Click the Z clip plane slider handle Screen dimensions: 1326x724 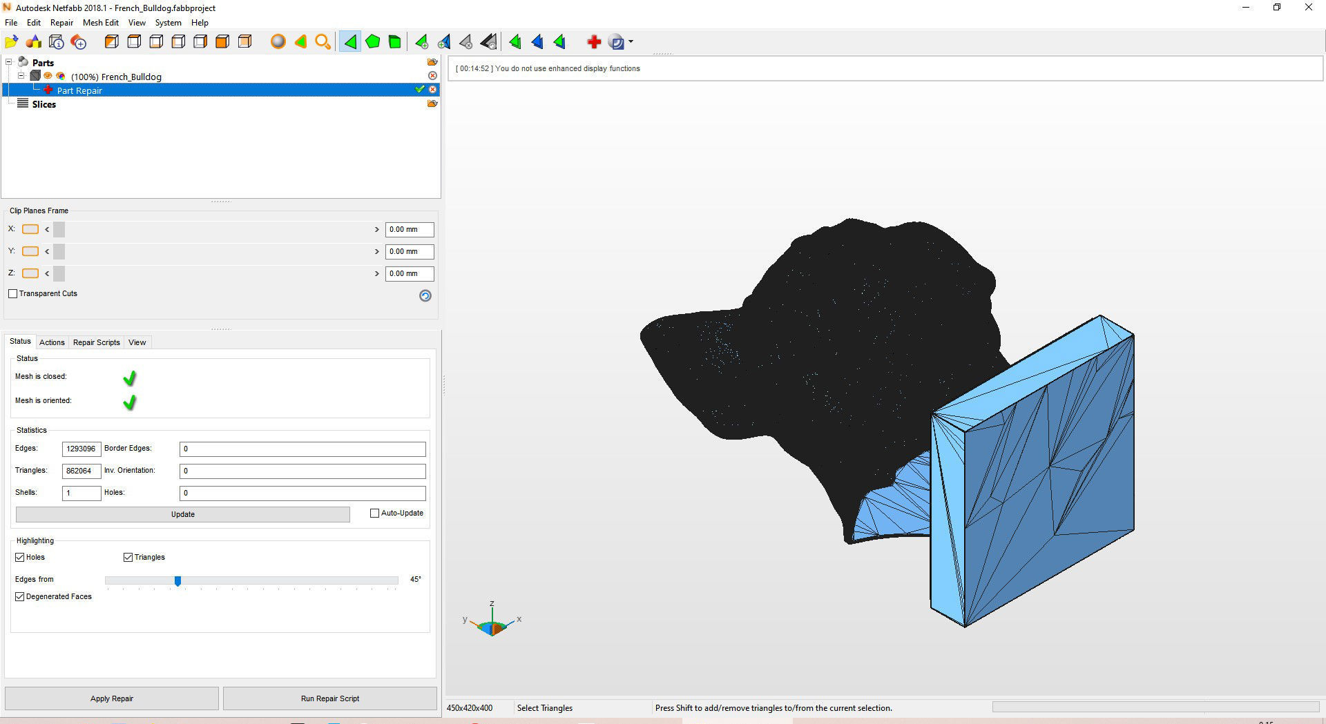(59, 273)
